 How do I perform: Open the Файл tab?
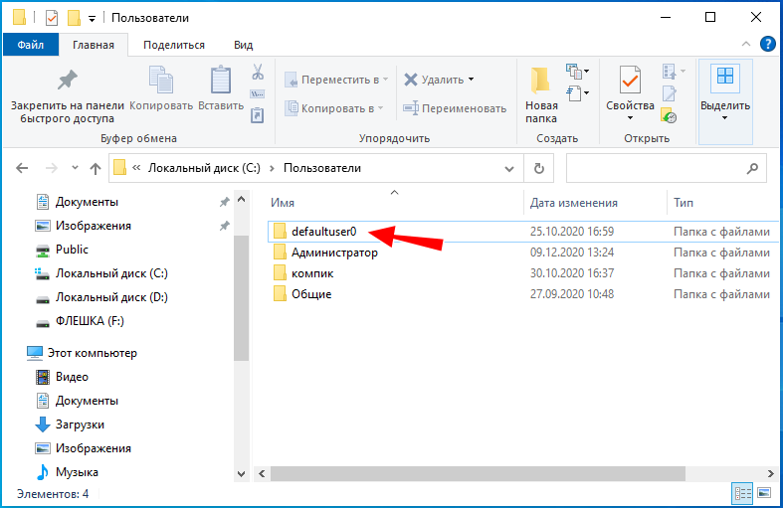coord(31,45)
